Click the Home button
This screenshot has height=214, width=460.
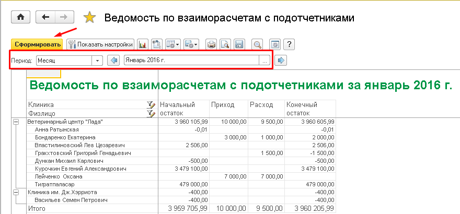click(21, 17)
